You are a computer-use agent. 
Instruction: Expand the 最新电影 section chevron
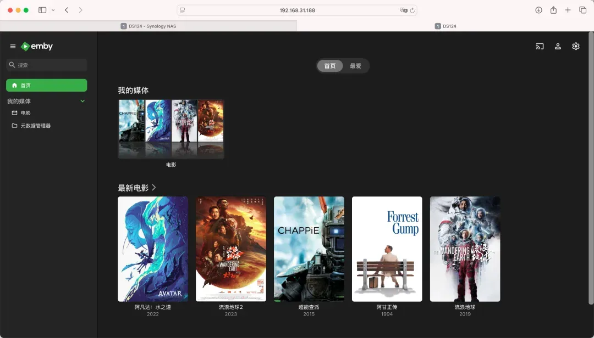154,188
